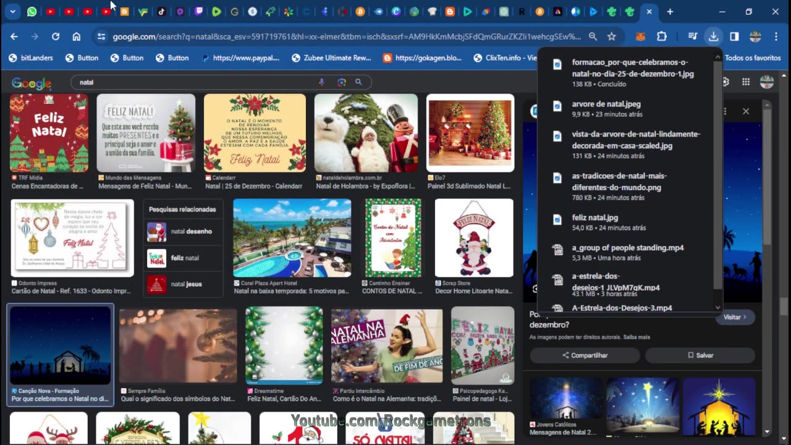Toggle the downloads toolbar button
Viewport: 791px width, 445px height.
(713, 36)
